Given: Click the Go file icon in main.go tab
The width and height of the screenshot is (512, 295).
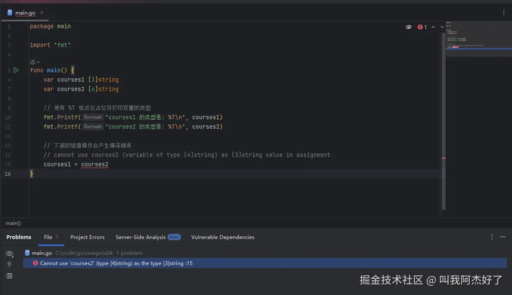Looking at the screenshot, I should pos(10,12).
